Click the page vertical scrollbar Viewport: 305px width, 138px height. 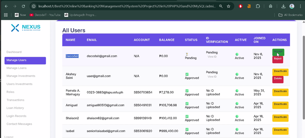tap(304, 77)
